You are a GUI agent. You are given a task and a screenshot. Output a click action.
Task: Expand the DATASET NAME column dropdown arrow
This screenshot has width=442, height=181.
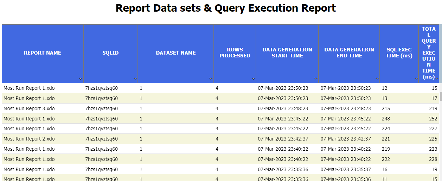(211, 79)
